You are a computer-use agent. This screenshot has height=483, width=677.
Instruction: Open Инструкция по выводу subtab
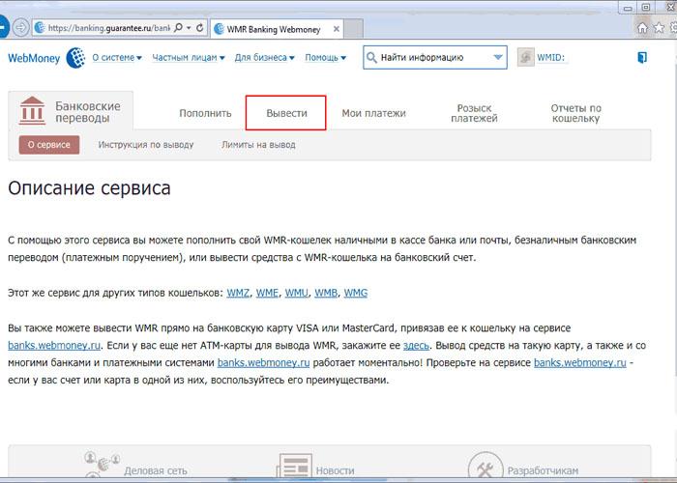[x=146, y=145]
